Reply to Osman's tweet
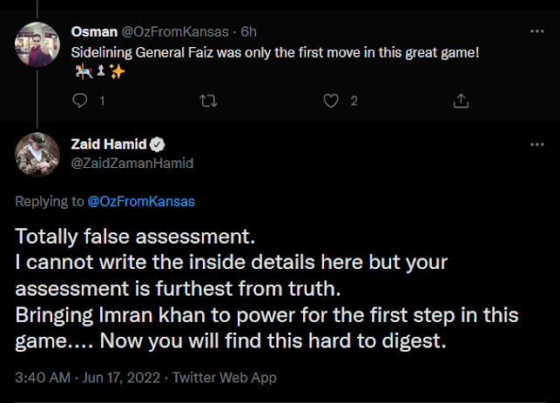 tap(81, 102)
